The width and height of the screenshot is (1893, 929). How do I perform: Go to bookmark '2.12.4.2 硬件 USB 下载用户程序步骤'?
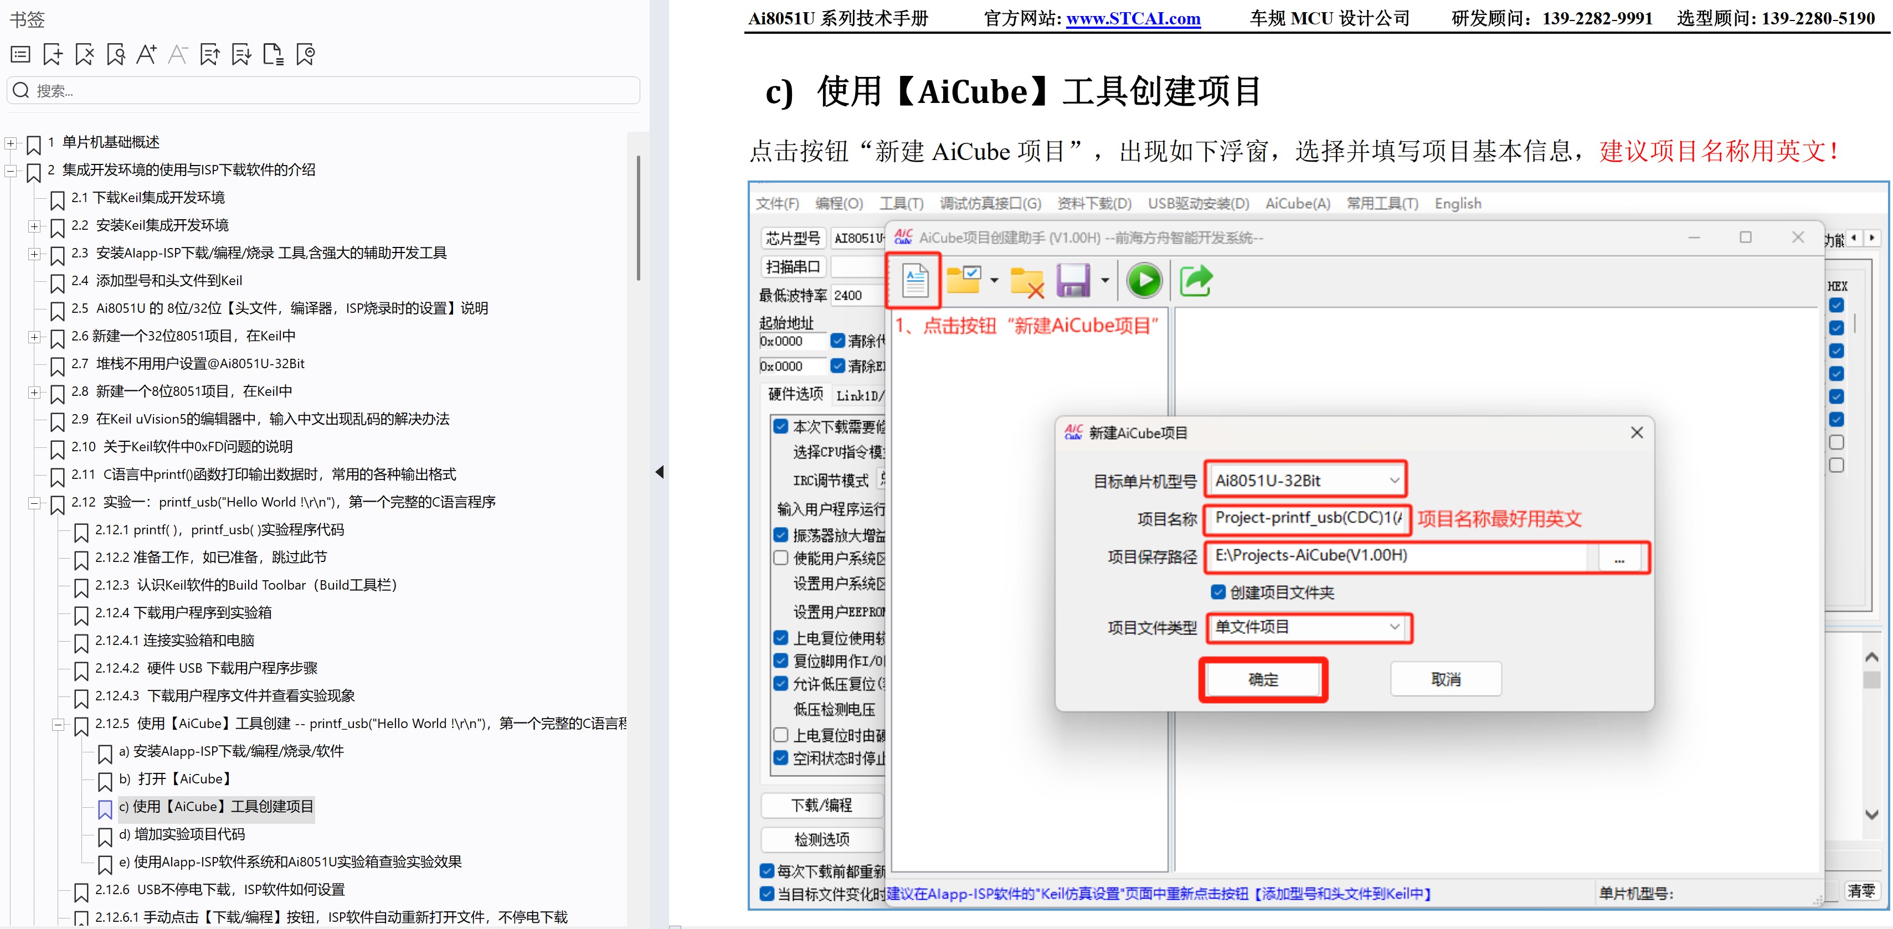pyautogui.click(x=207, y=668)
